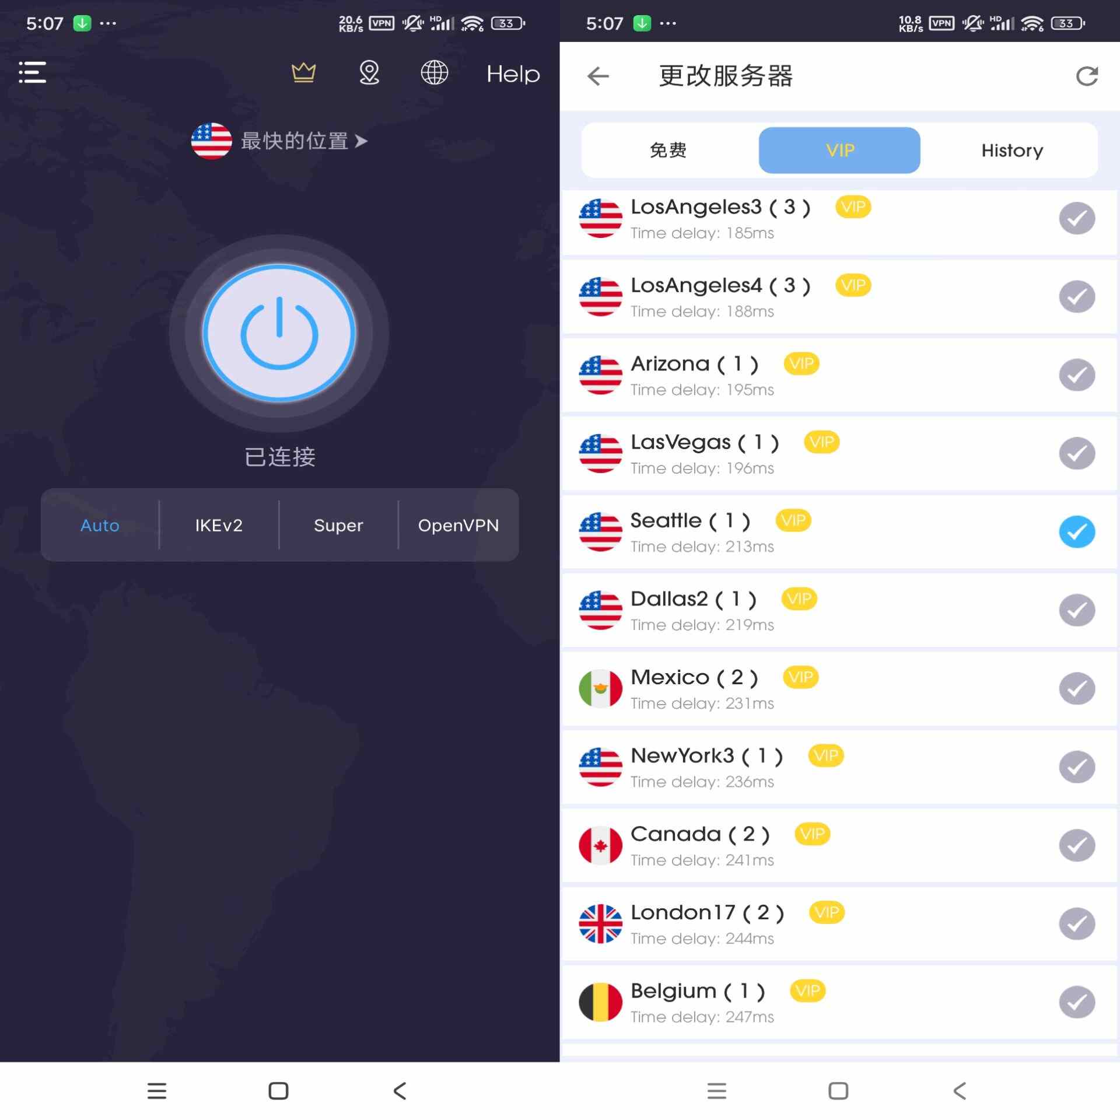This screenshot has height=1120, width=1120.
Task: Select IKEv2 protocol option
Action: point(219,524)
